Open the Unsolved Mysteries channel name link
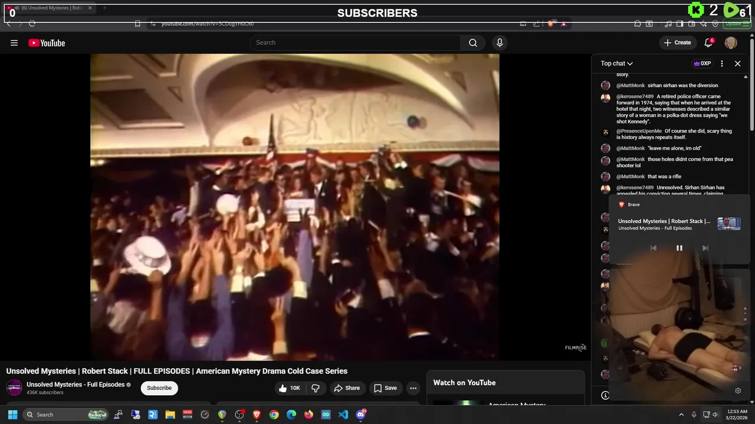The image size is (755, 424). (x=75, y=385)
